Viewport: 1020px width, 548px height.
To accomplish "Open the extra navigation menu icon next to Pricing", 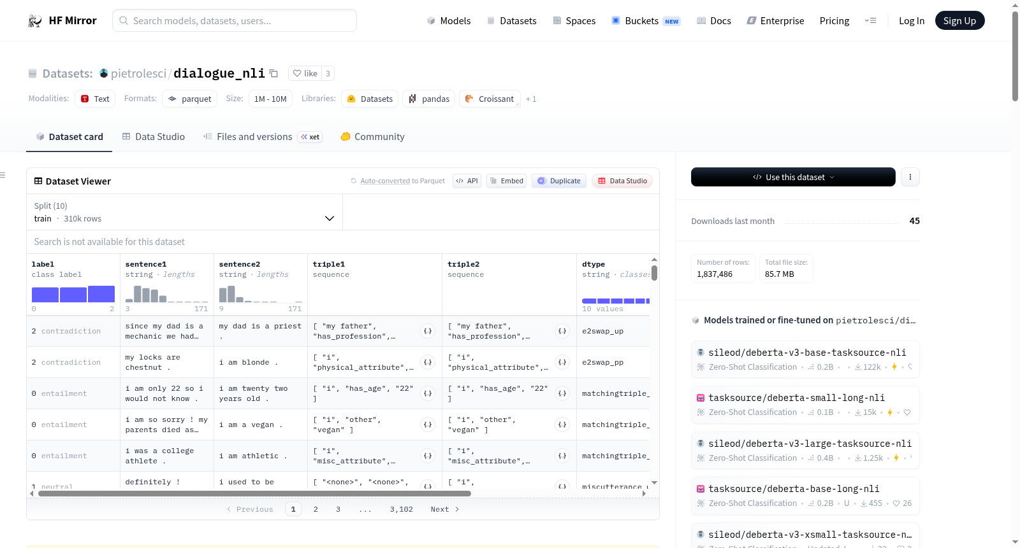I will coord(870,20).
